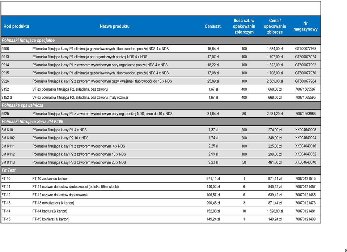Image resolution: width=347 pixels, height=252 pixels.
Task: Click the package quantity 10
Action: [244, 211]
